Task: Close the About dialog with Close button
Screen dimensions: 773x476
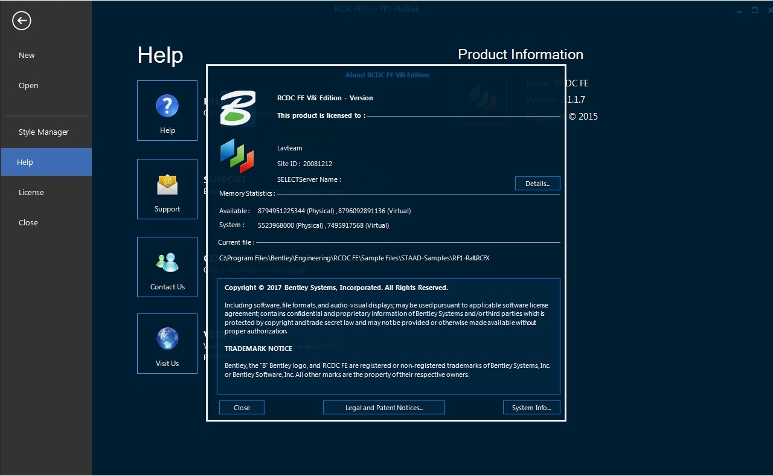Action: coord(242,408)
